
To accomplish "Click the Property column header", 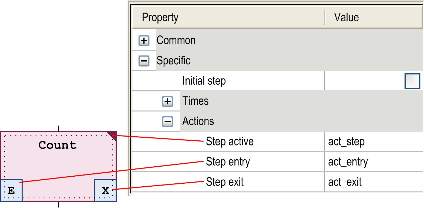I will pos(160,17).
